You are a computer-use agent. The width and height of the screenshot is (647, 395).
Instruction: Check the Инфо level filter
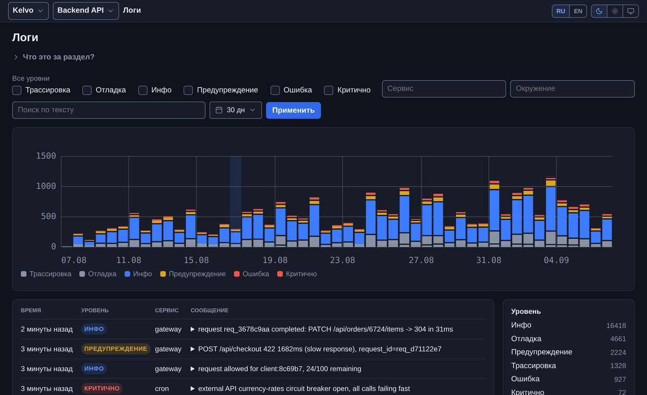click(x=143, y=90)
